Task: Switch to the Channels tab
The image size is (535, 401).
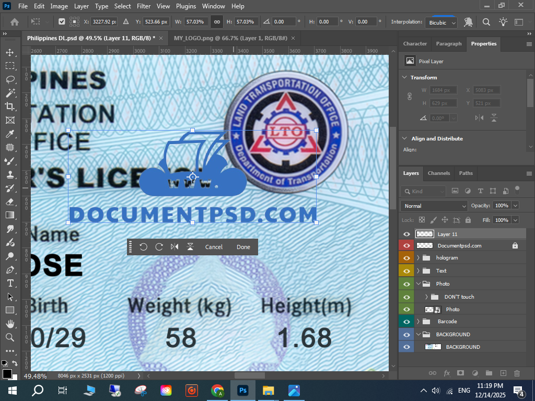Action: (x=438, y=173)
